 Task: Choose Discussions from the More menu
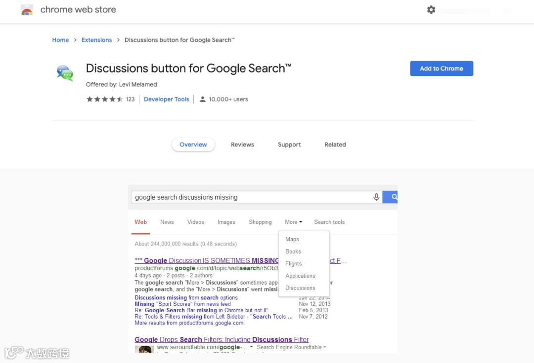pos(300,288)
